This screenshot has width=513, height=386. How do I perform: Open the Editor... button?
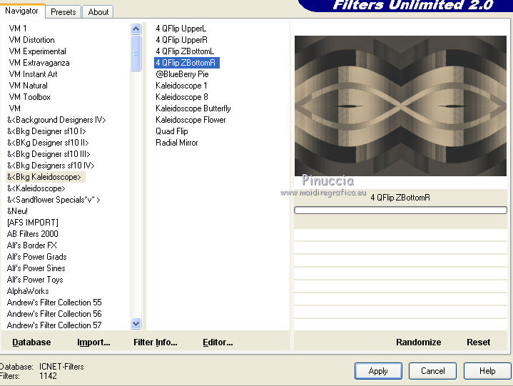pos(218,342)
